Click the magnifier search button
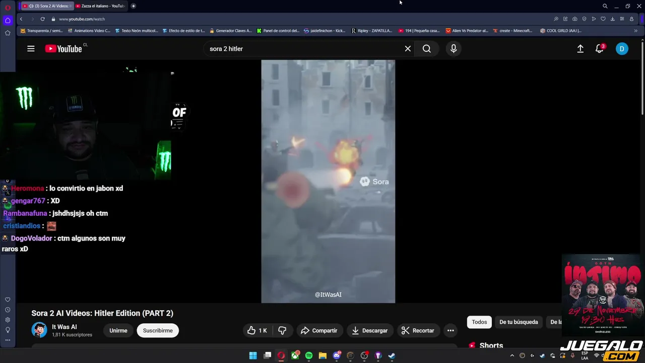645x363 pixels. [x=427, y=48]
